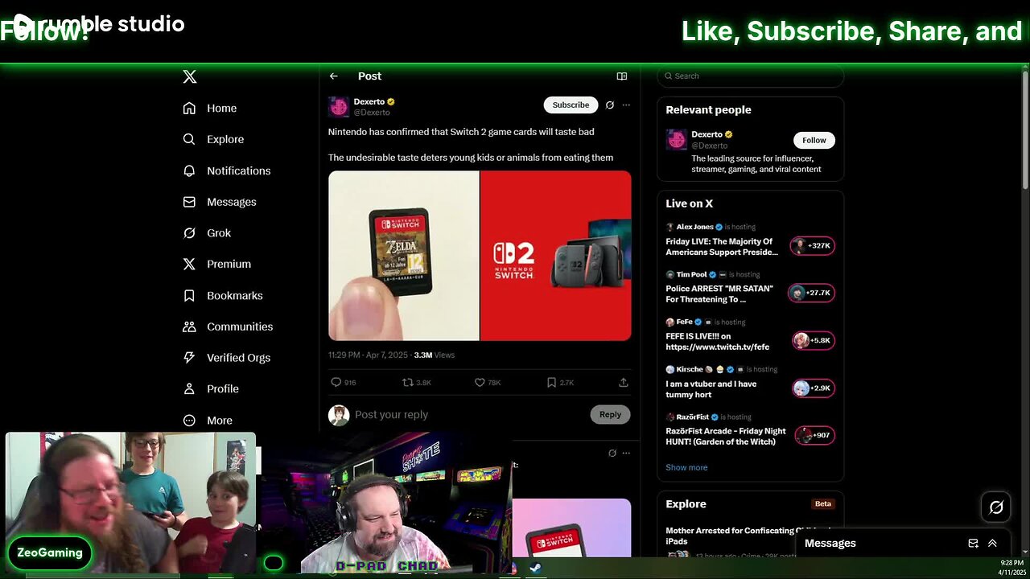The width and height of the screenshot is (1030, 579).
Task: Open reader view icon beside Post header
Action: click(x=622, y=76)
